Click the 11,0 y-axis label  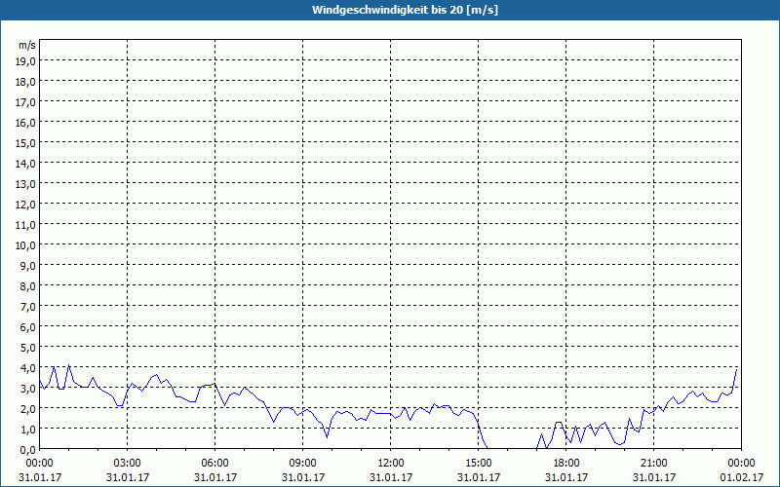(x=25, y=224)
